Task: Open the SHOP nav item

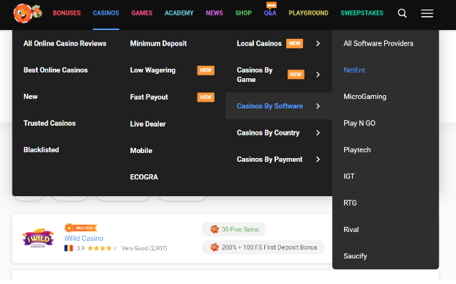Action: point(244,13)
